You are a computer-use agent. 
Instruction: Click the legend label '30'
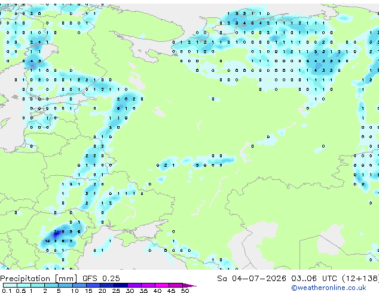click(130, 291)
